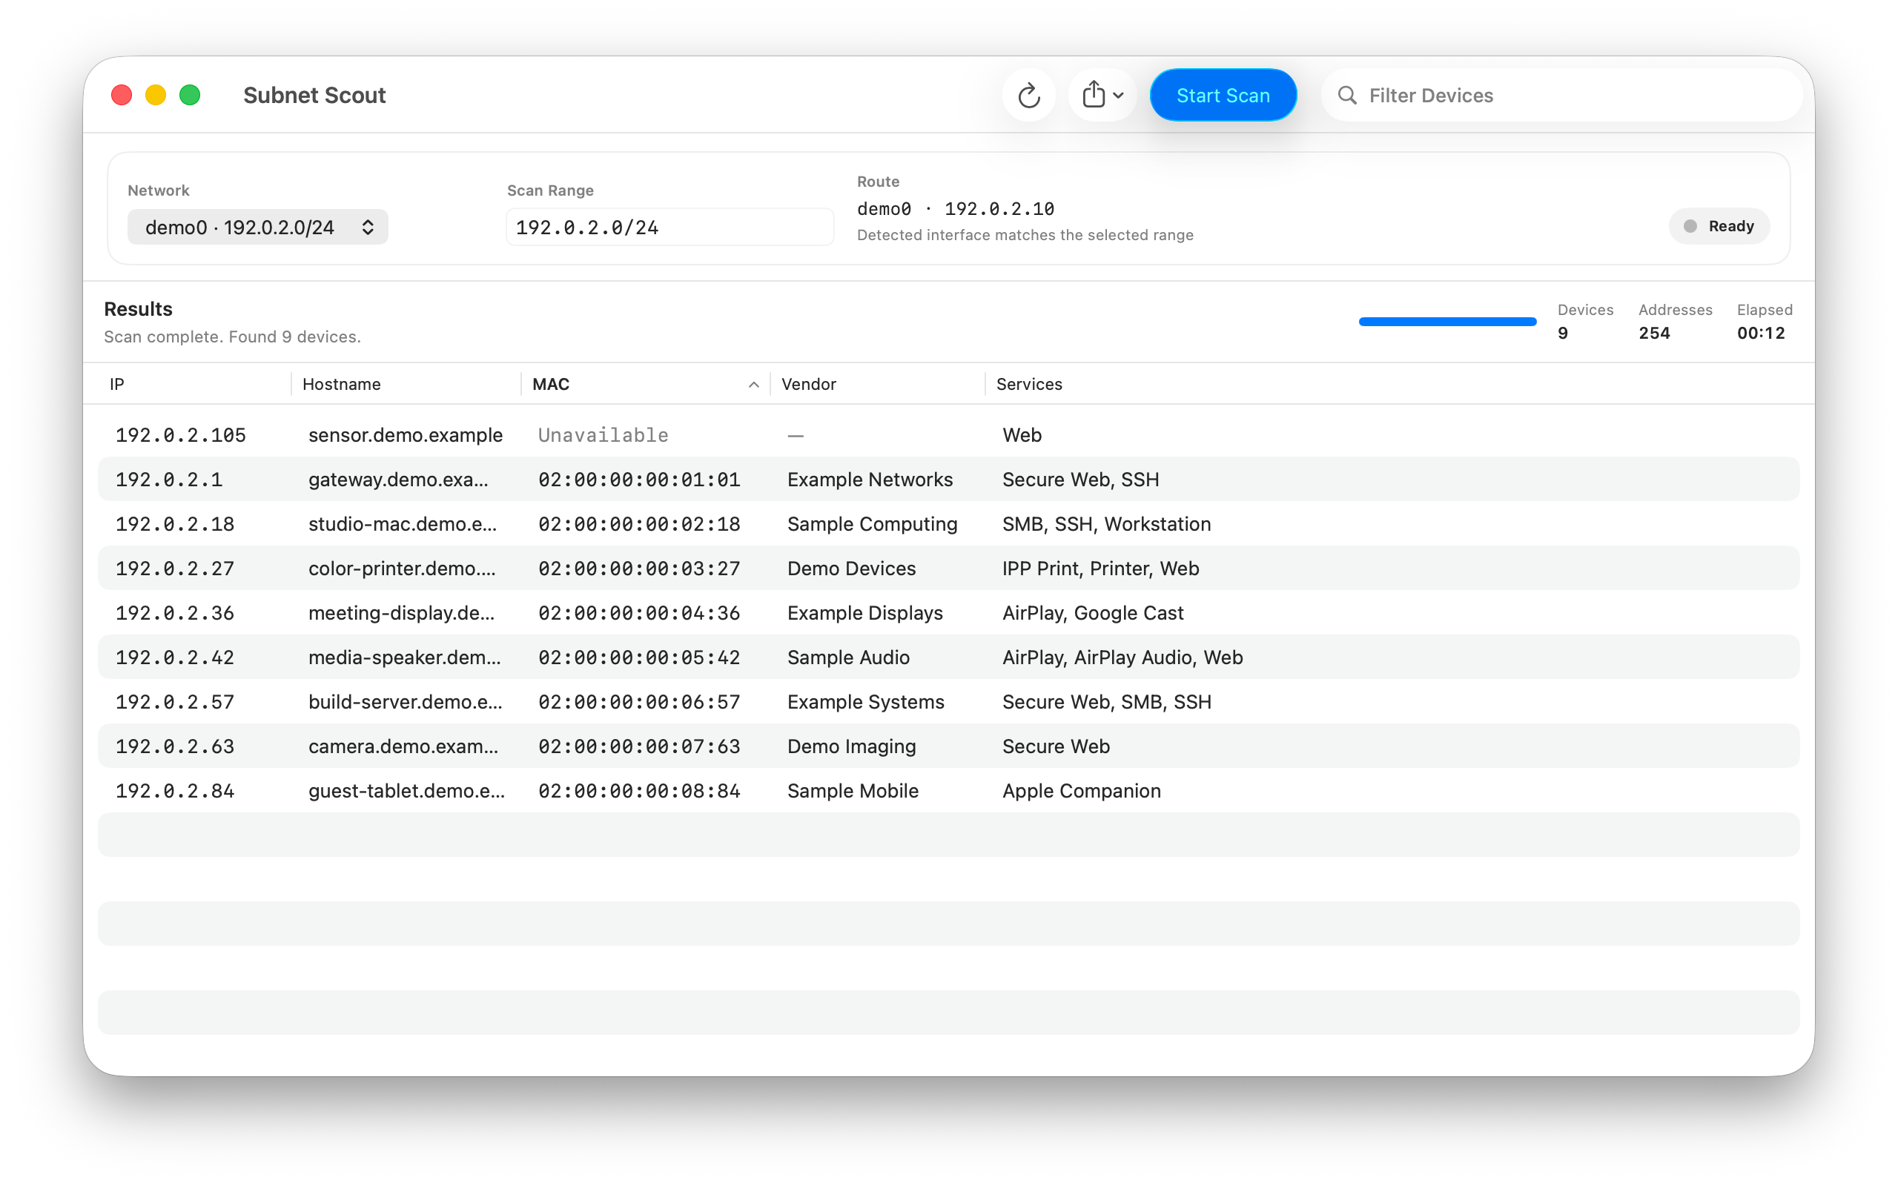Screen dimensions: 1898x1186
Task: Click the Sample Mobile vendor cell
Action: pyautogui.click(x=853, y=792)
